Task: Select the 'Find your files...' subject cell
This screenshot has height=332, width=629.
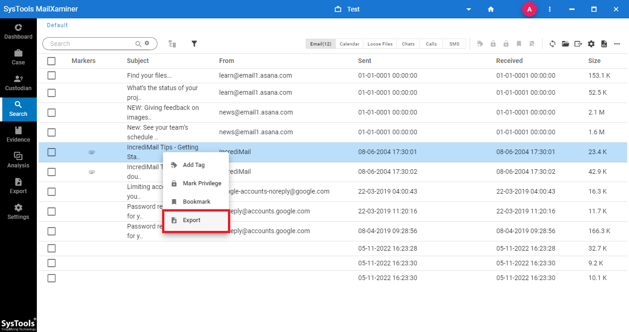Action: click(149, 75)
